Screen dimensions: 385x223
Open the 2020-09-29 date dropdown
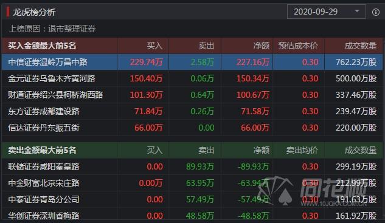[327, 12]
